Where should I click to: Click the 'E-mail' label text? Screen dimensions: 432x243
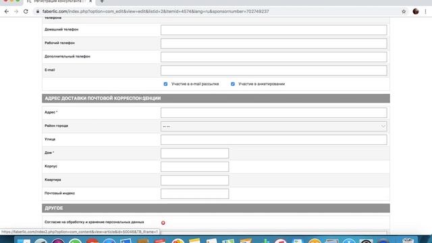(50, 70)
